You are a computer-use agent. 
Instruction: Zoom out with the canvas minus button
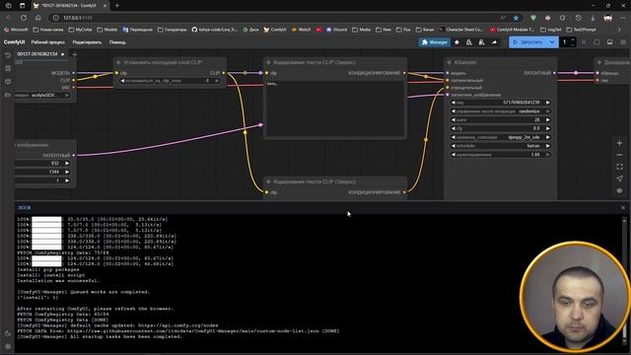[x=620, y=155]
